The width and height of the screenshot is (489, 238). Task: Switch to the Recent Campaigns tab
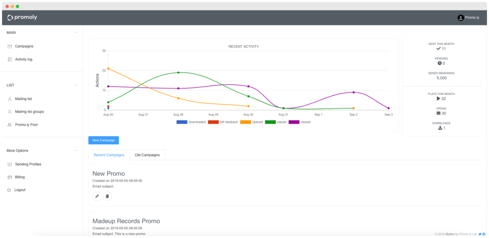tap(109, 155)
